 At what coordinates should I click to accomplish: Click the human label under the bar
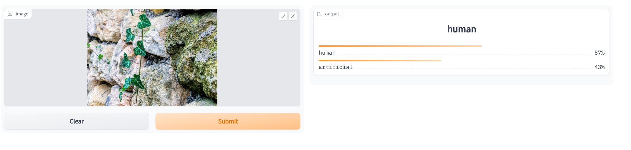coord(327,53)
